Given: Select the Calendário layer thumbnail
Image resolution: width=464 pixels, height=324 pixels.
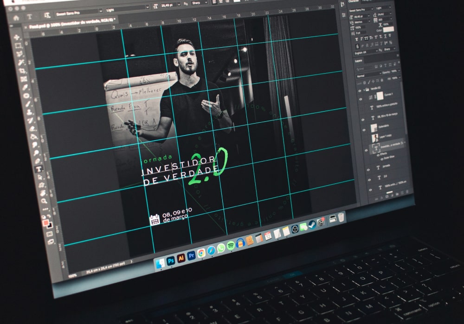Looking at the screenshot, I should 374,128.
